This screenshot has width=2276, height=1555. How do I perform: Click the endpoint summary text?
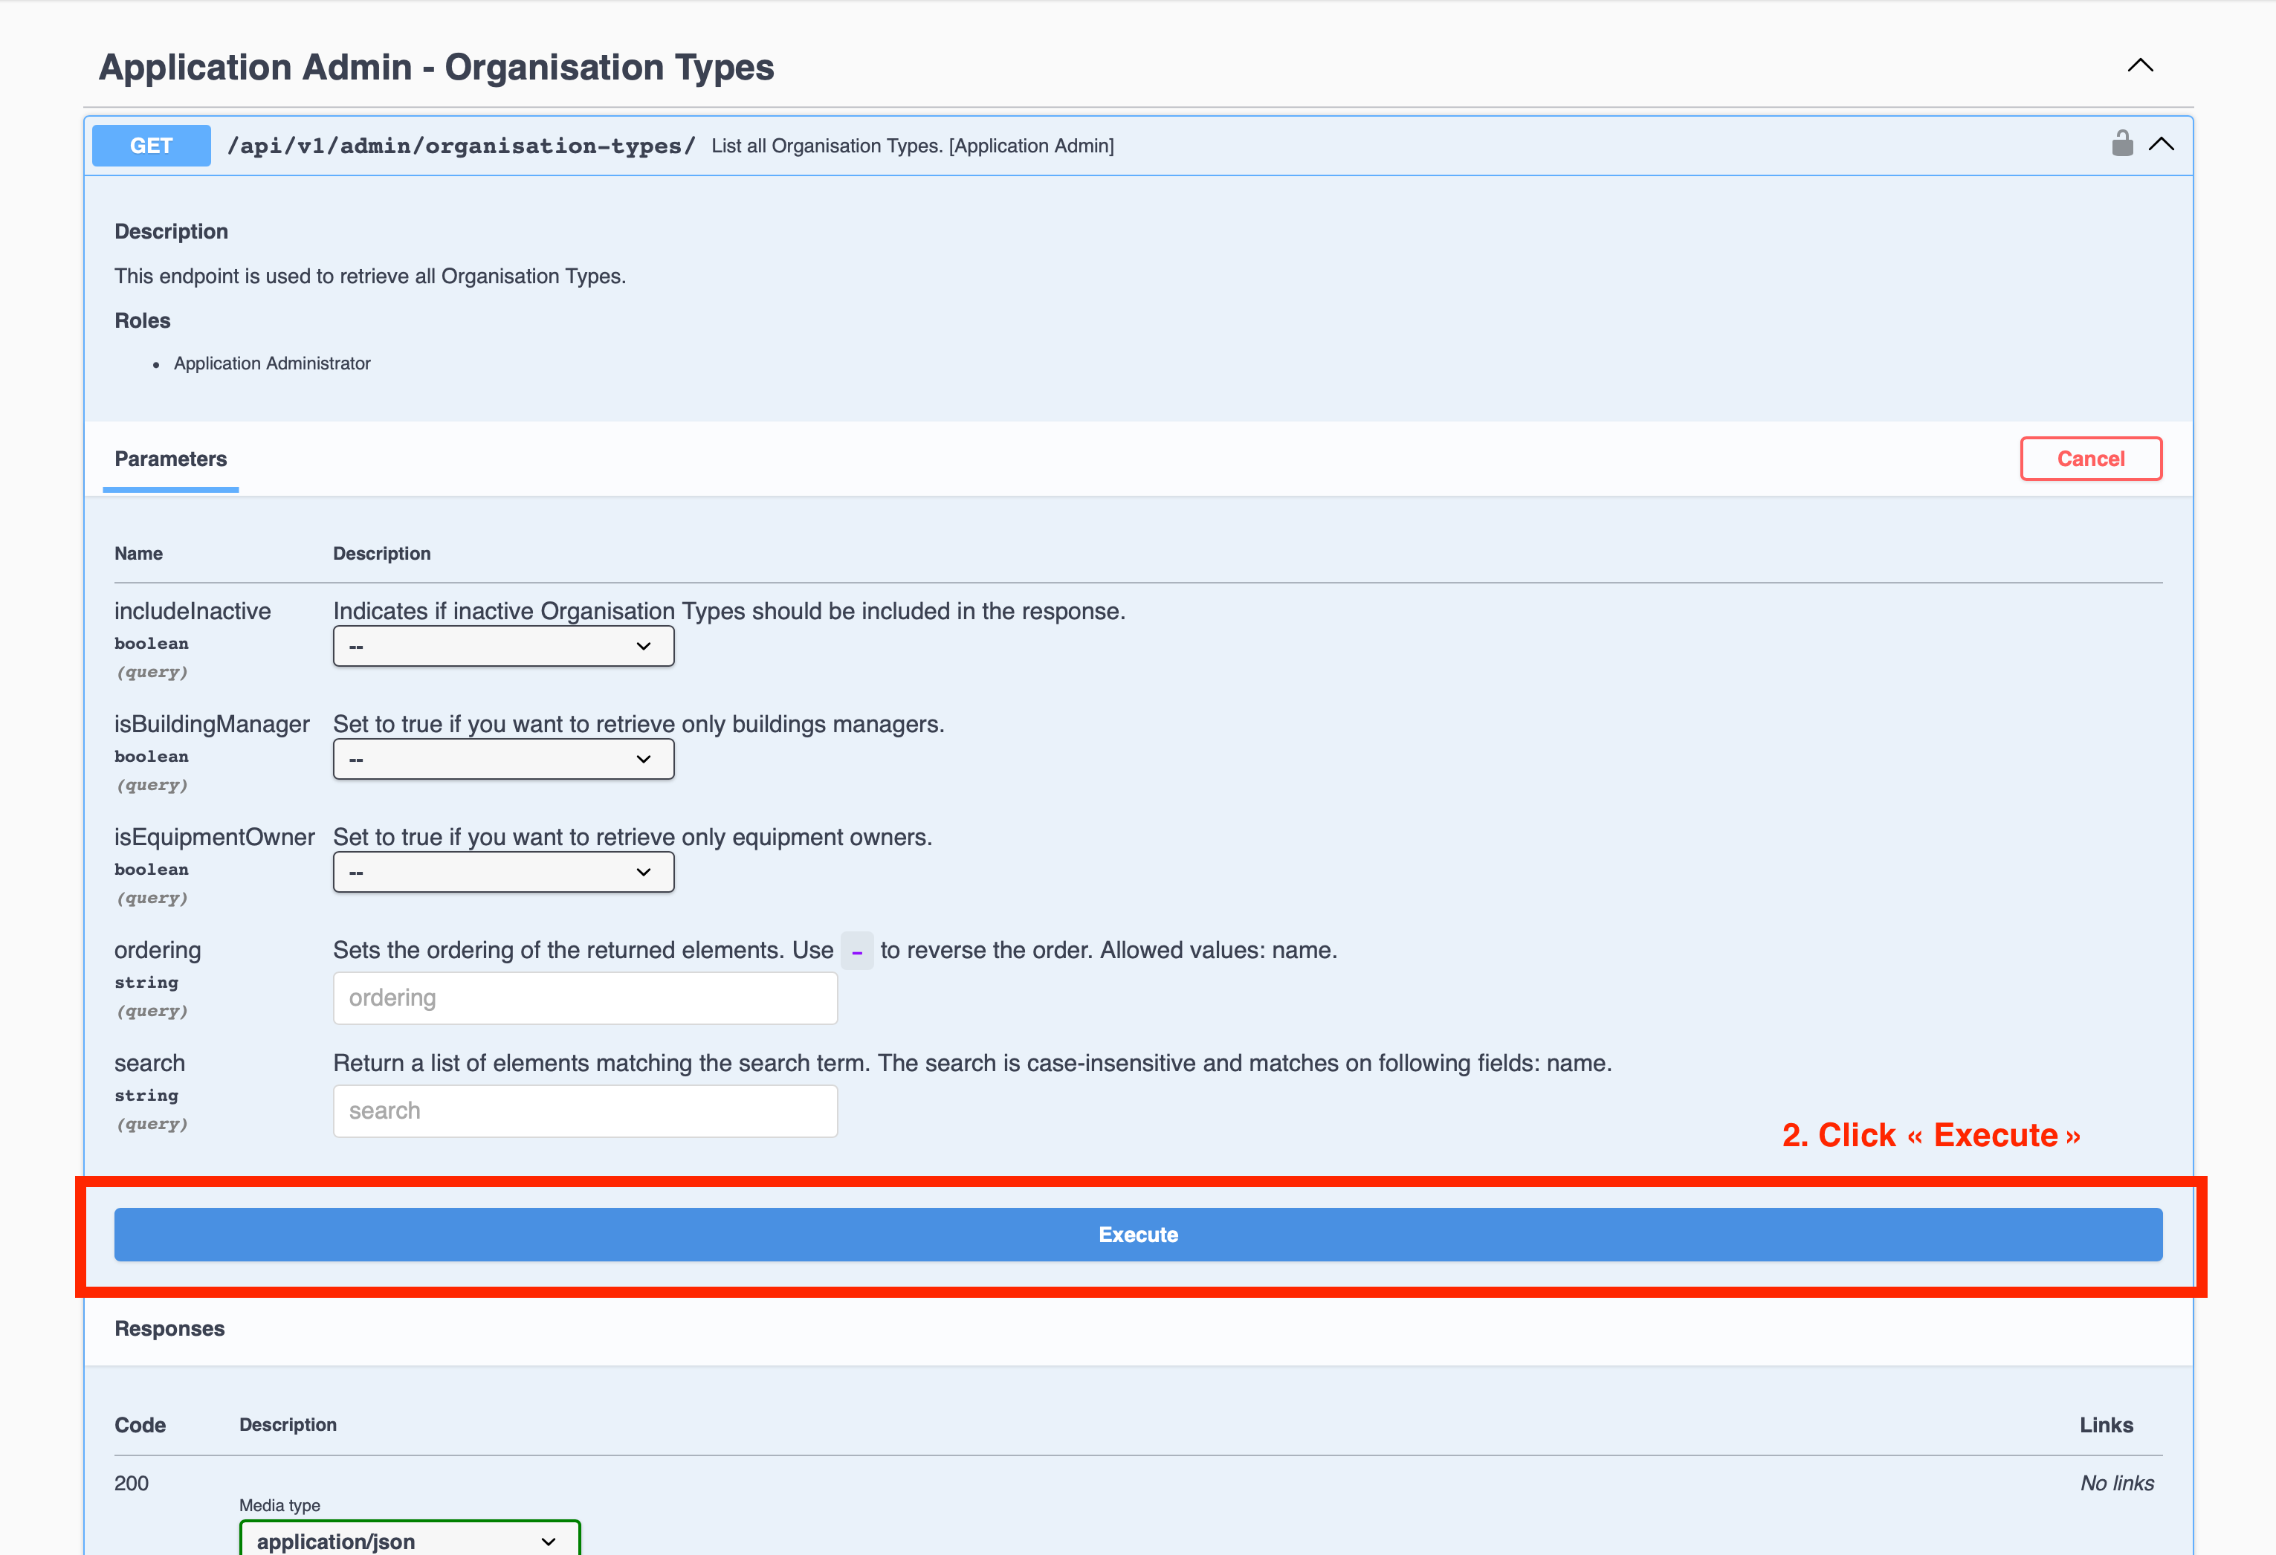pyautogui.click(x=912, y=146)
